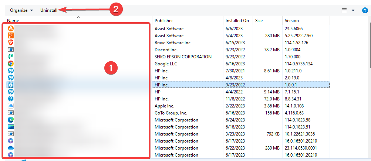This screenshot has width=371, height=161.
Task: Click the Avast Software cell dated 5/4/2023
Action: pyautogui.click(x=169, y=36)
